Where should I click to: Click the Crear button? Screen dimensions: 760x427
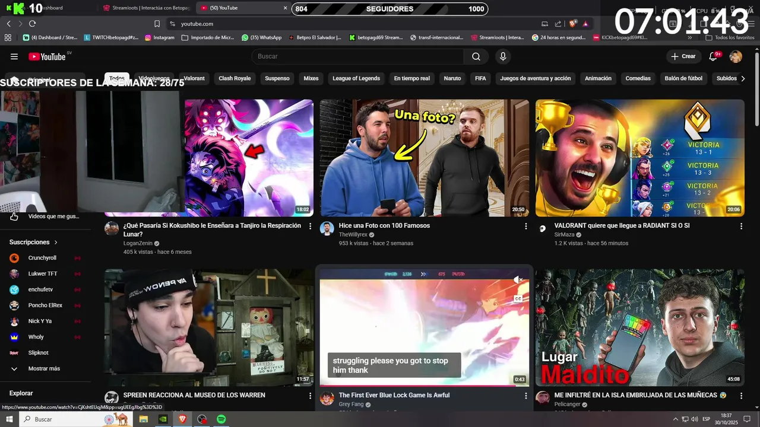(683, 56)
